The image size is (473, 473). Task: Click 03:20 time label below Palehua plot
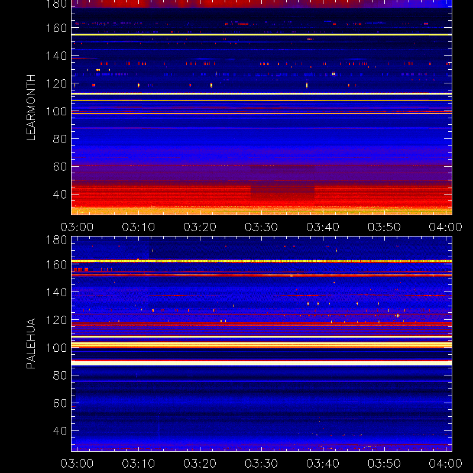(200, 464)
